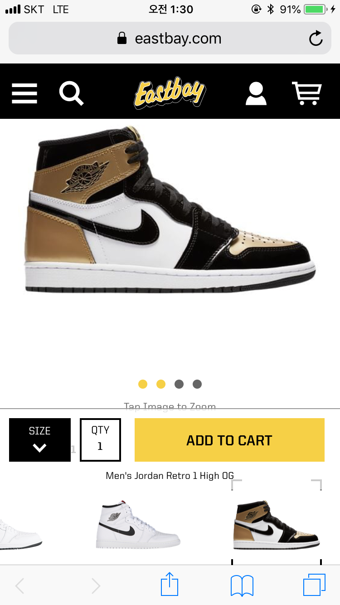Open the QTY quantity selector
This screenshot has width=340, height=605.
tap(100, 440)
